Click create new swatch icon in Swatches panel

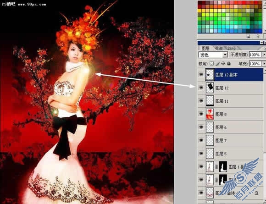point(249,36)
